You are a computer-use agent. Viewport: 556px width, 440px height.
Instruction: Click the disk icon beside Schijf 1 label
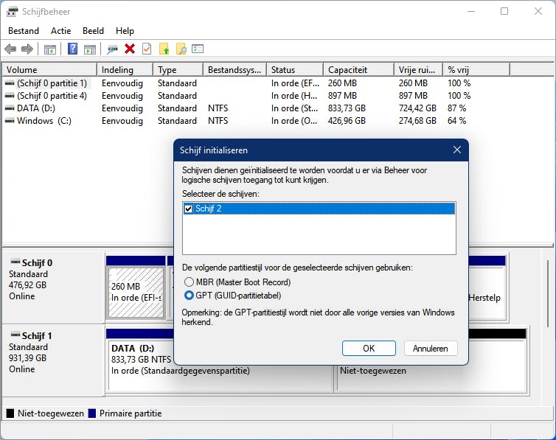(x=15, y=335)
